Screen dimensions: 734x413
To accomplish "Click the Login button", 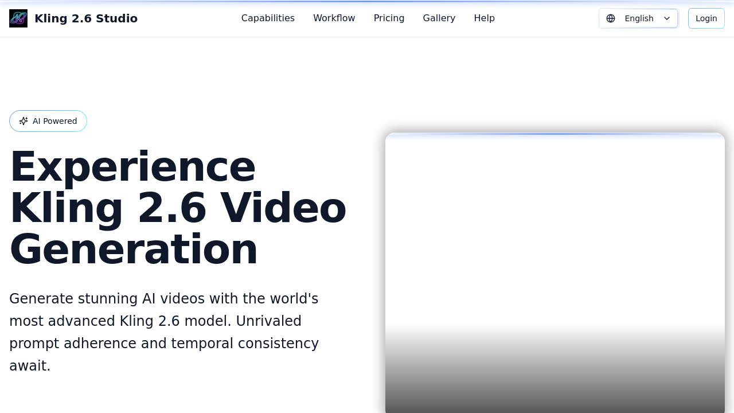I will click(x=706, y=18).
